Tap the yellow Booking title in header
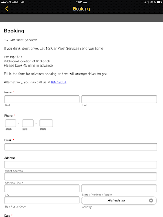 pyautogui.click(x=81, y=9)
